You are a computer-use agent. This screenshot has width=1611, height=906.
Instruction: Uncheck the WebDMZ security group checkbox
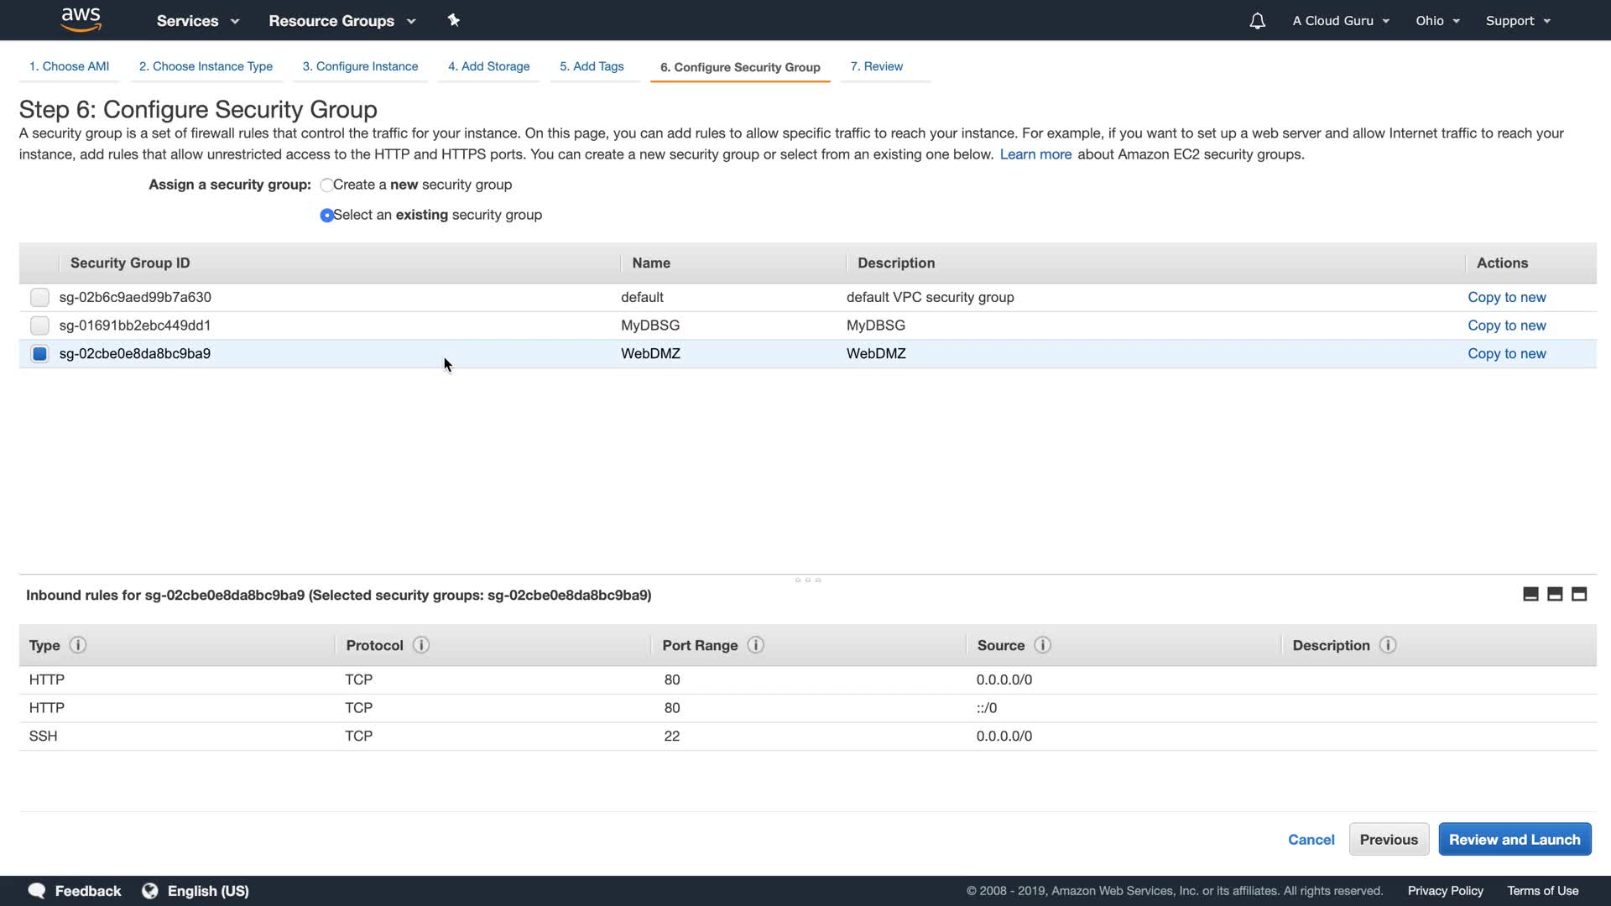pos(39,353)
